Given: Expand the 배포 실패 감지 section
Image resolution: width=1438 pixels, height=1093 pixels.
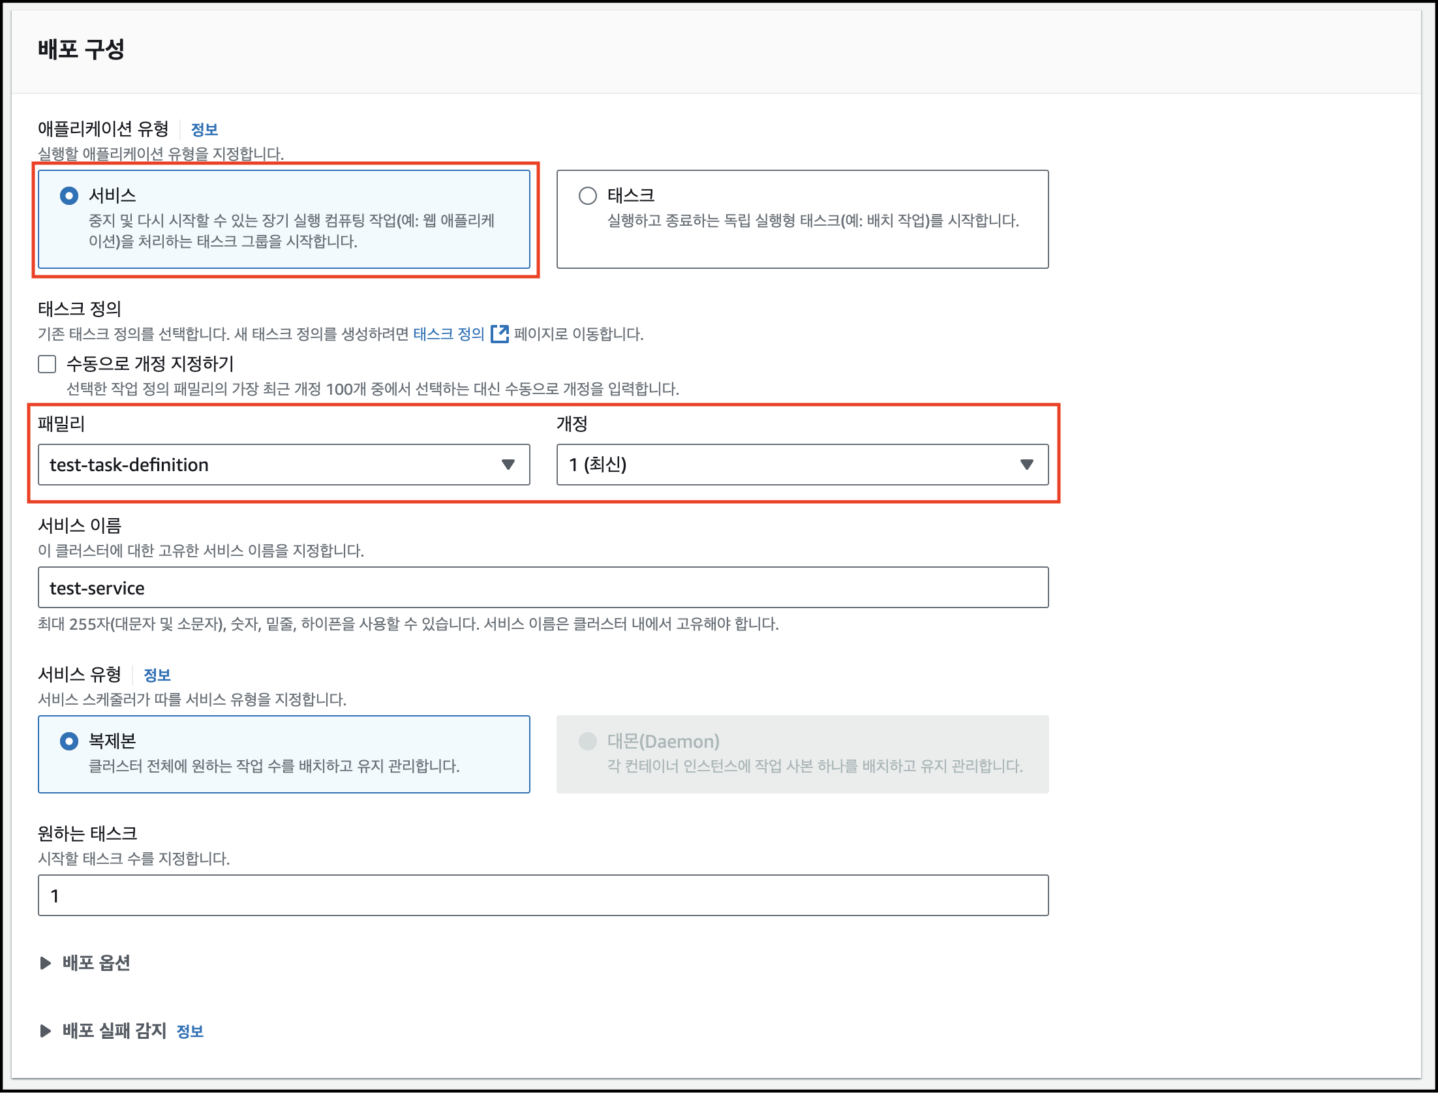Looking at the screenshot, I should (x=103, y=1031).
